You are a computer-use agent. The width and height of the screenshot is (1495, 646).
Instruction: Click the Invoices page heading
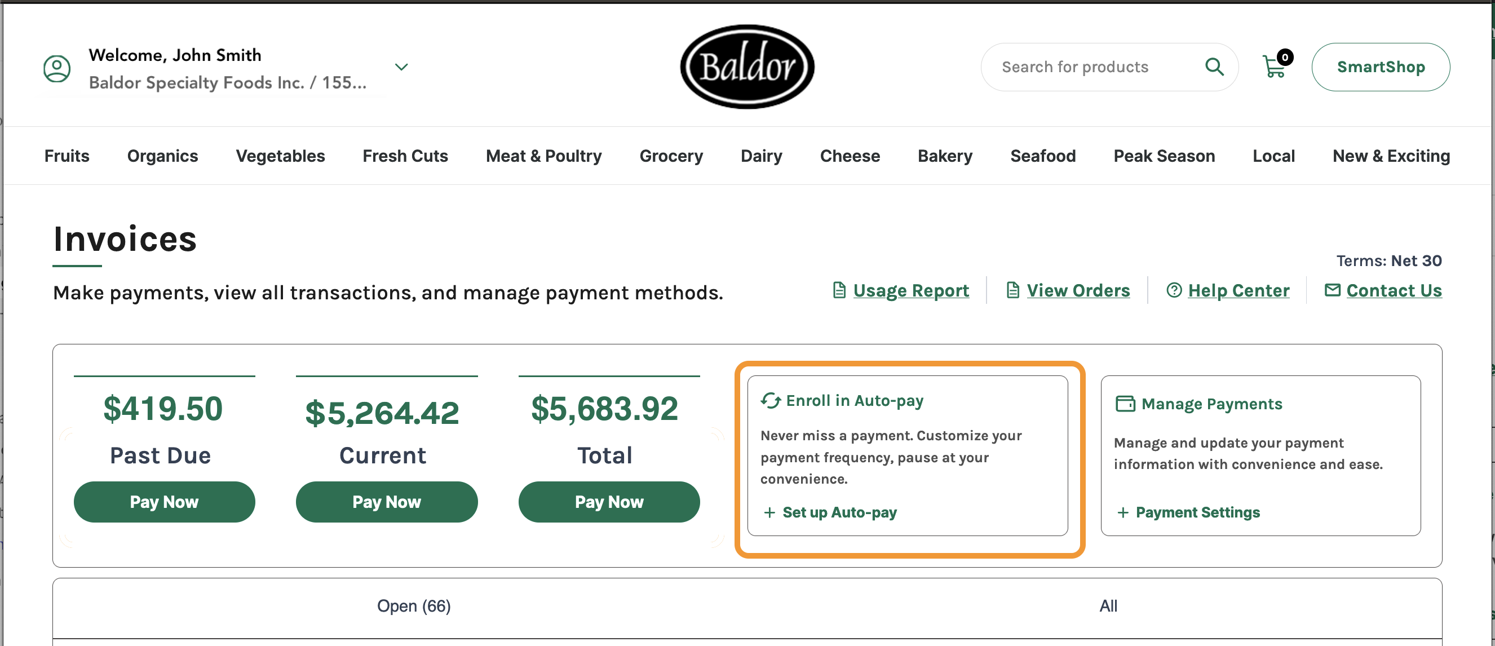(x=125, y=238)
